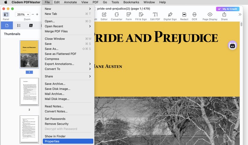248x145 pixels.
Task: Switch to the outline list panel tab
Action: click(x=19, y=25)
